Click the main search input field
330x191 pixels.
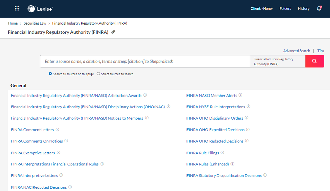pos(145,61)
